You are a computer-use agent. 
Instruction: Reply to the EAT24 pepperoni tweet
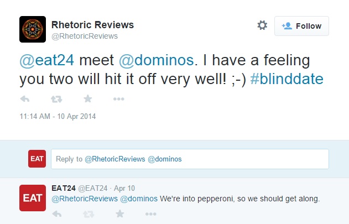(57, 214)
